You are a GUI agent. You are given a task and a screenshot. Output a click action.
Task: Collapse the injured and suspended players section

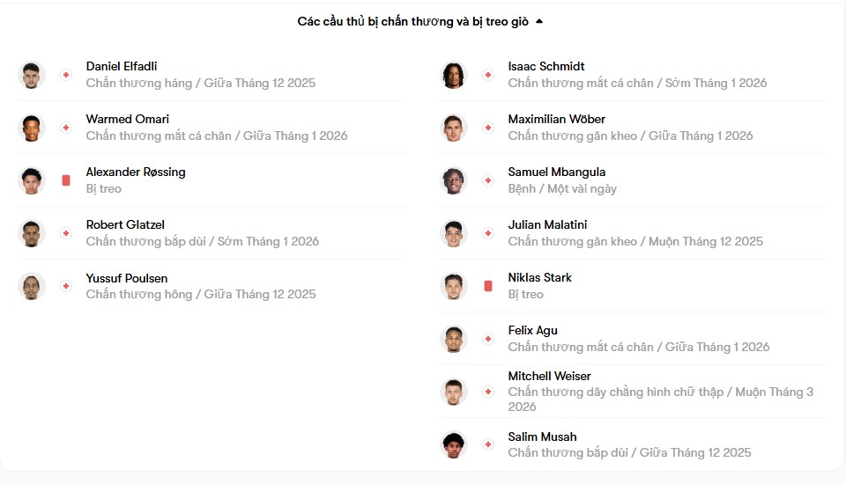pos(539,21)
